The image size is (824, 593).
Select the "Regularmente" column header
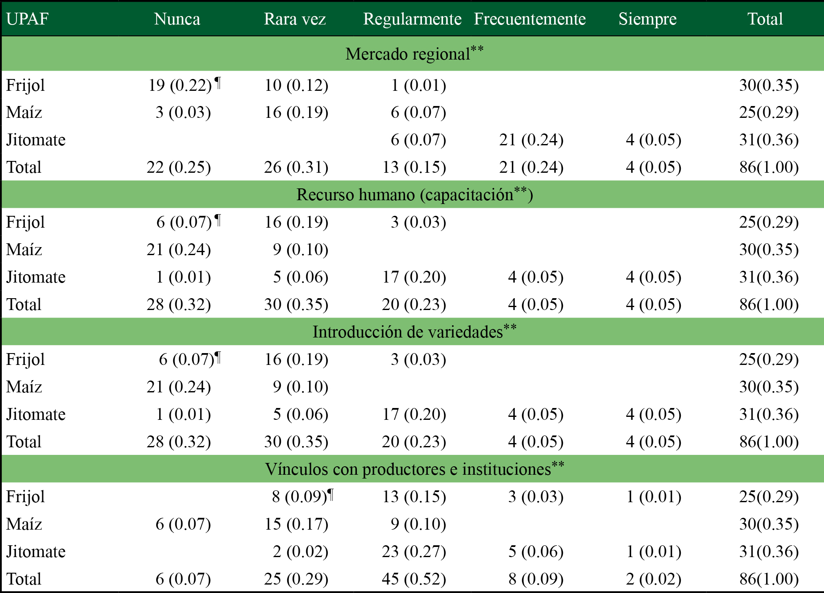pyautogui.click(x=412, y=19)
